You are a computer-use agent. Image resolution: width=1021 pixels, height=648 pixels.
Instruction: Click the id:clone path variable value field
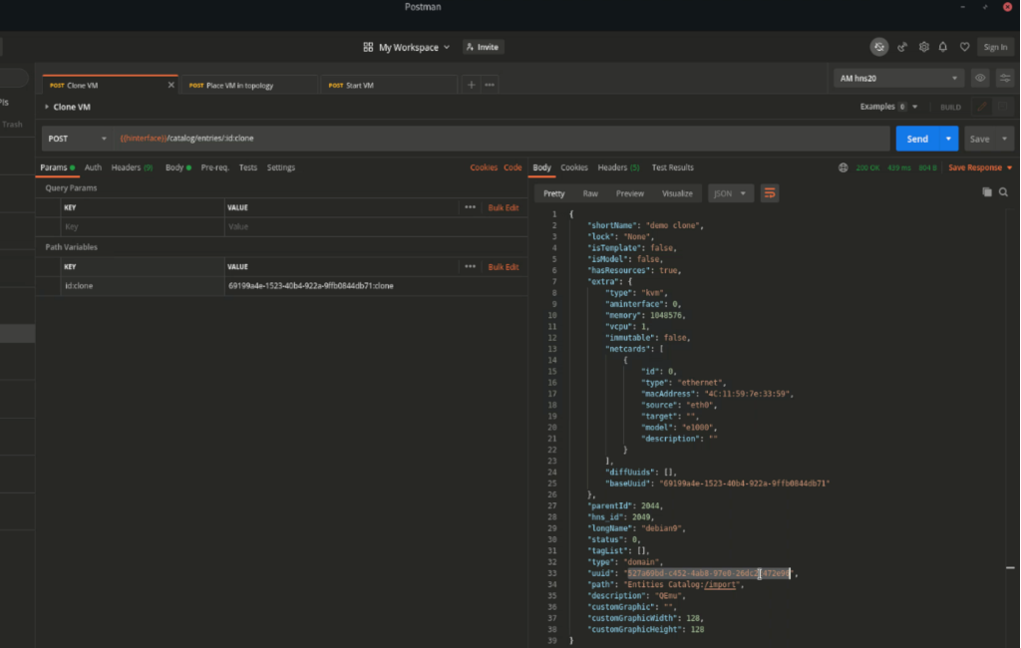click(x=376, y=286)
